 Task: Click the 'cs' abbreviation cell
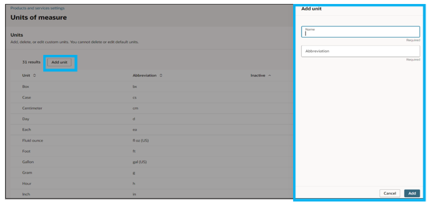(x=134, y=97)
